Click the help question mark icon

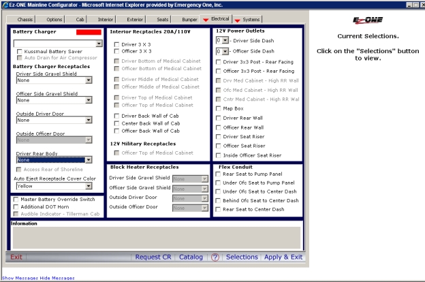point(215,257)
